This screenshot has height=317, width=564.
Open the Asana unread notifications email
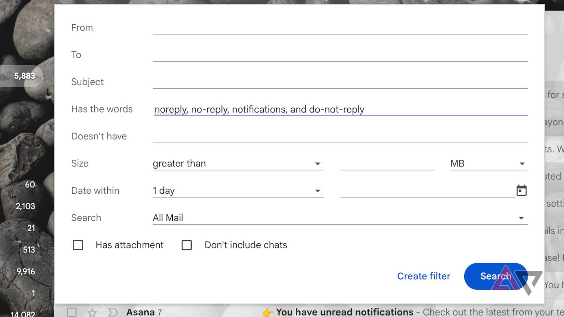[x=309, y=312]
